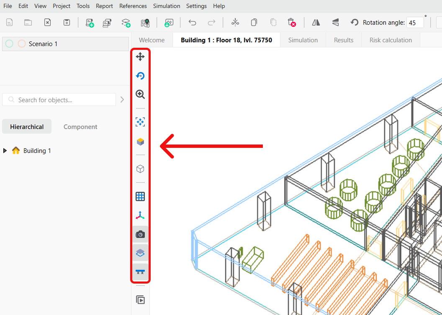Click the tricolor coordinate axes icon
The height and width of the screenshot is (315, 442).
pos(140,215)
